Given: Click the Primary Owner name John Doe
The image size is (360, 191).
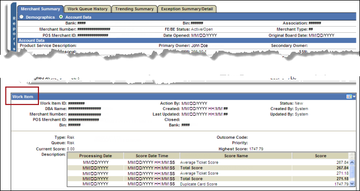Looking at the screenshot, I should pyautogui.click(x=199, y=46).
